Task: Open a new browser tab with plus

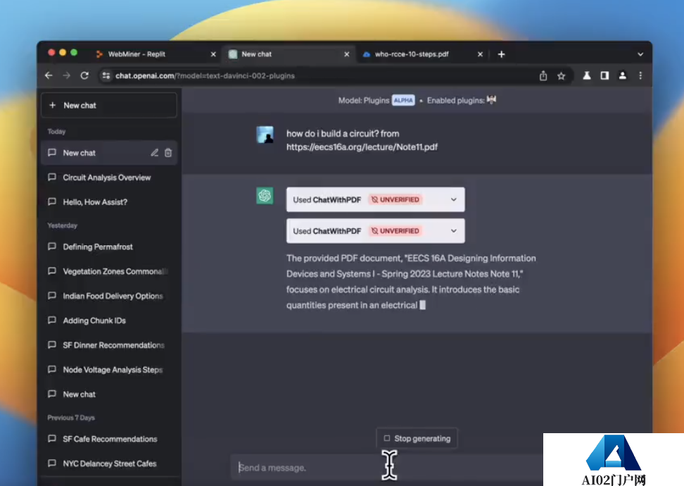Action: [501, 54]
